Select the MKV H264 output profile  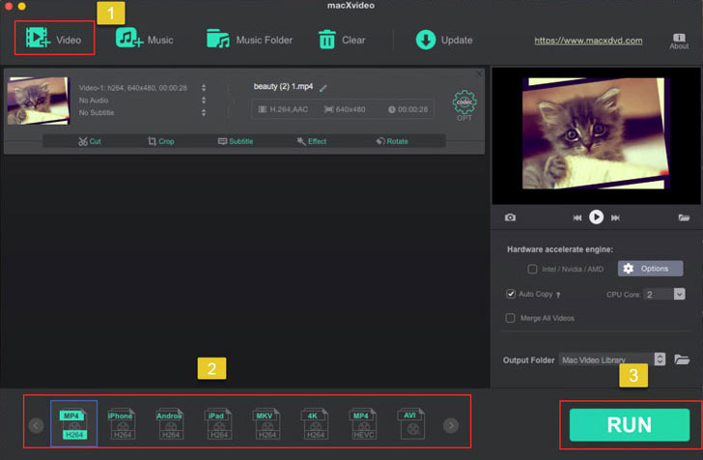267,424
